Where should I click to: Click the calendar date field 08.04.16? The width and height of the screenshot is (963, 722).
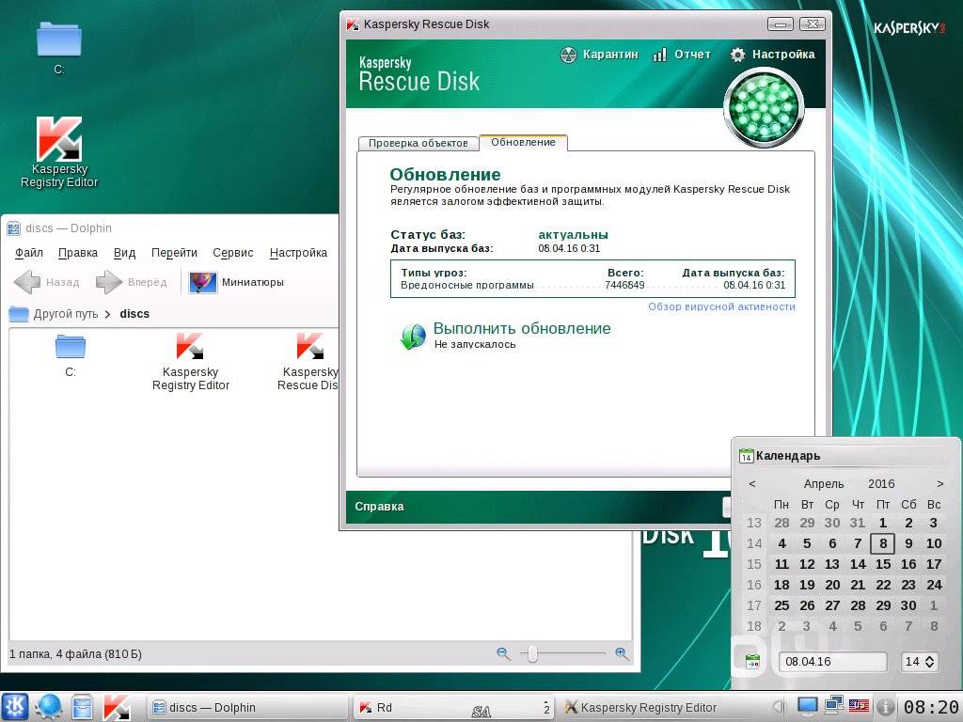point(833,662)
